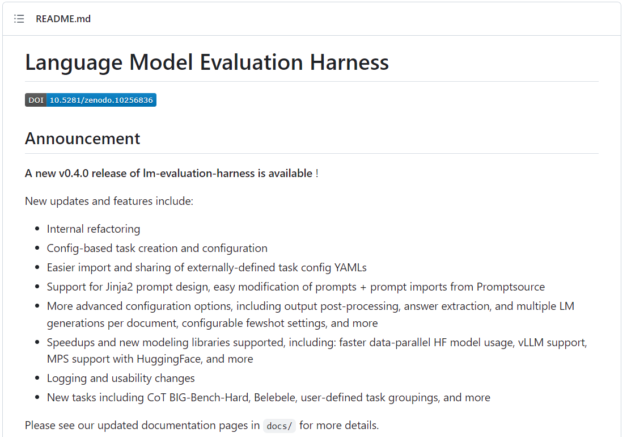Click the bullet beside vLLM support entry
The width and height of the screenshot is (627, 437).
click(x=36, y=342)
